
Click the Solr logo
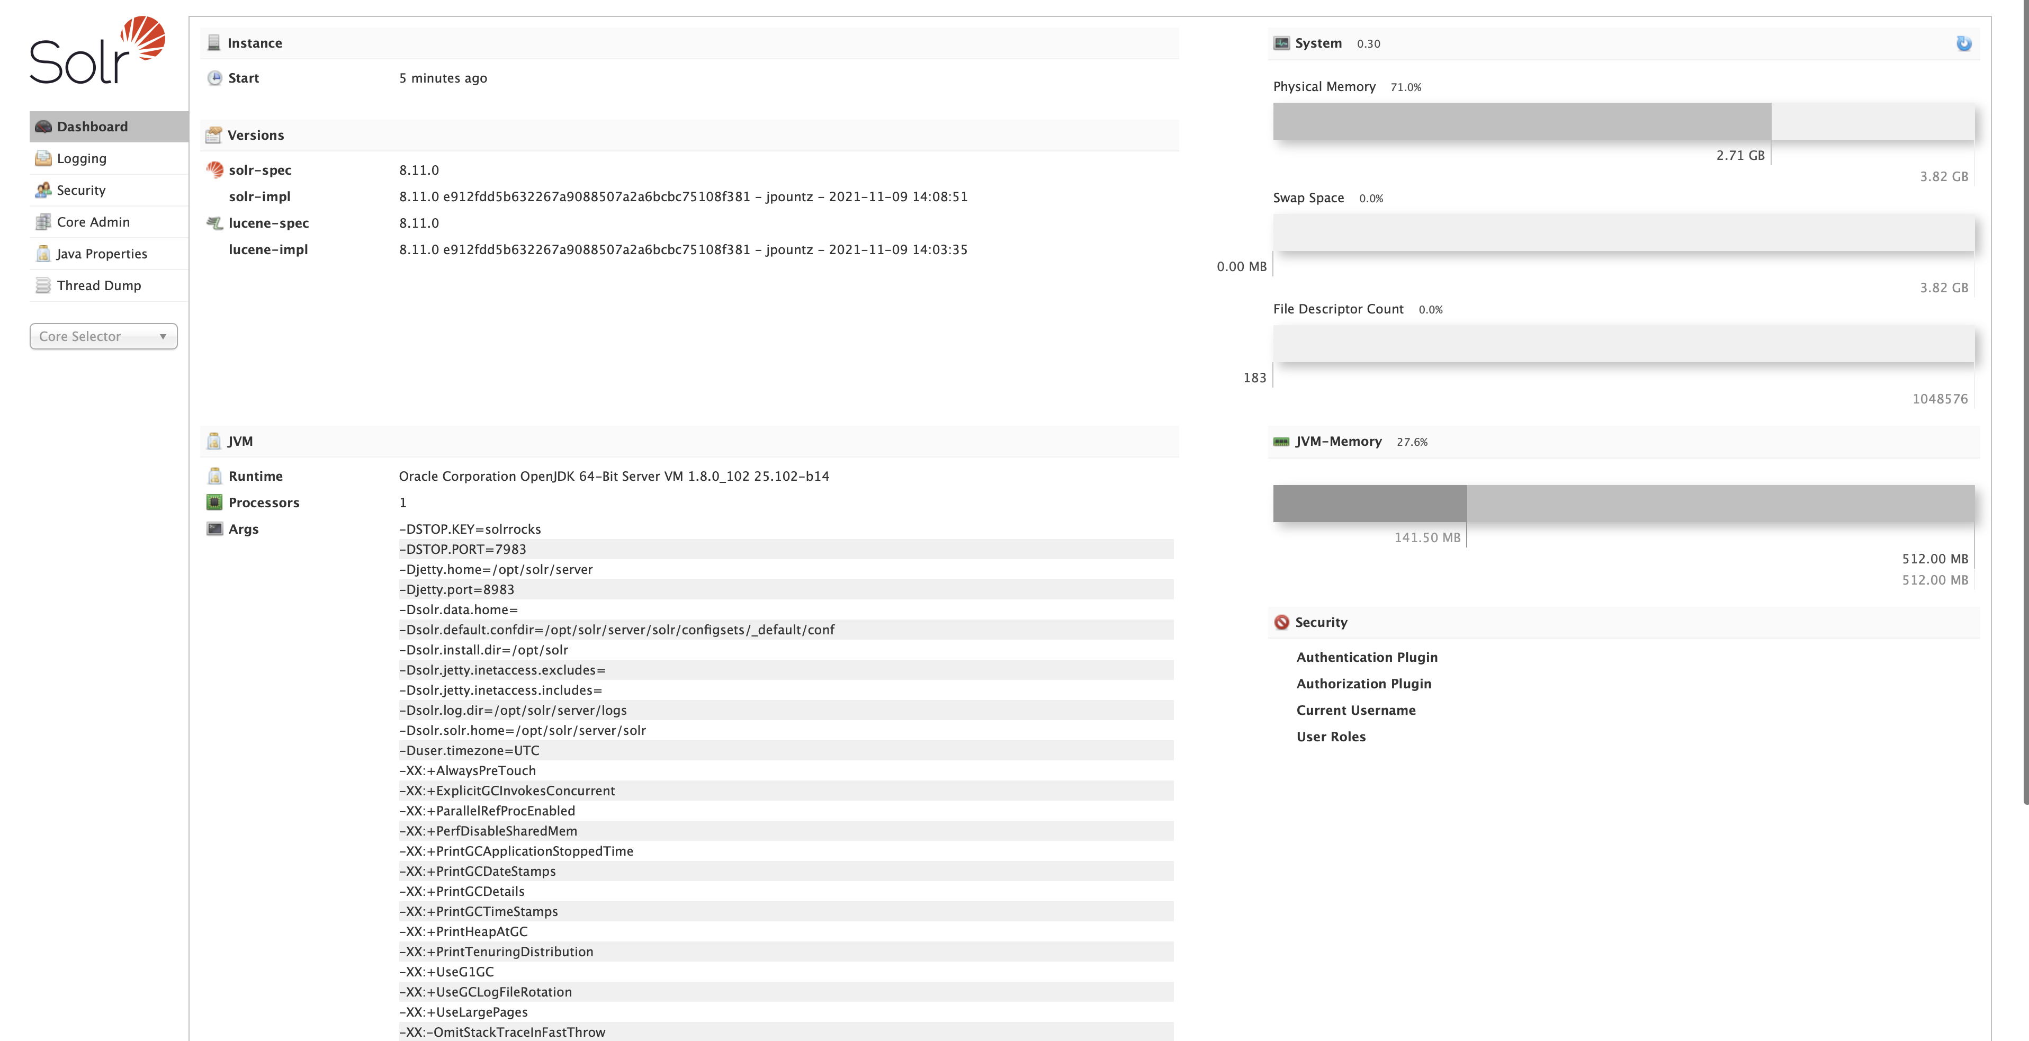point(97,50)
